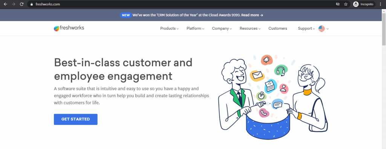Select the US flag region icon

point(322,29)
